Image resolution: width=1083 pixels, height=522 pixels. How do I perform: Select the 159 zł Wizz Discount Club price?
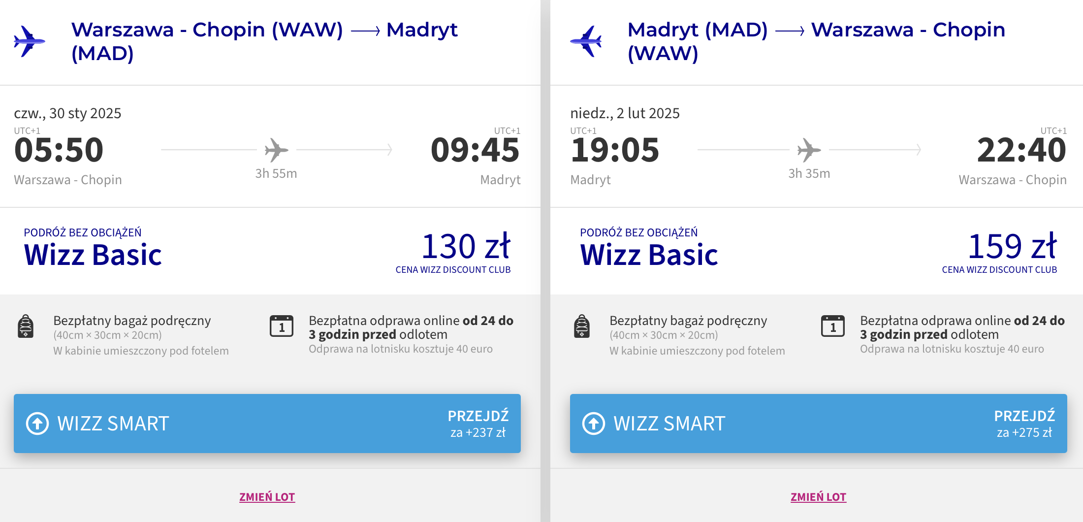(1012, 246)
